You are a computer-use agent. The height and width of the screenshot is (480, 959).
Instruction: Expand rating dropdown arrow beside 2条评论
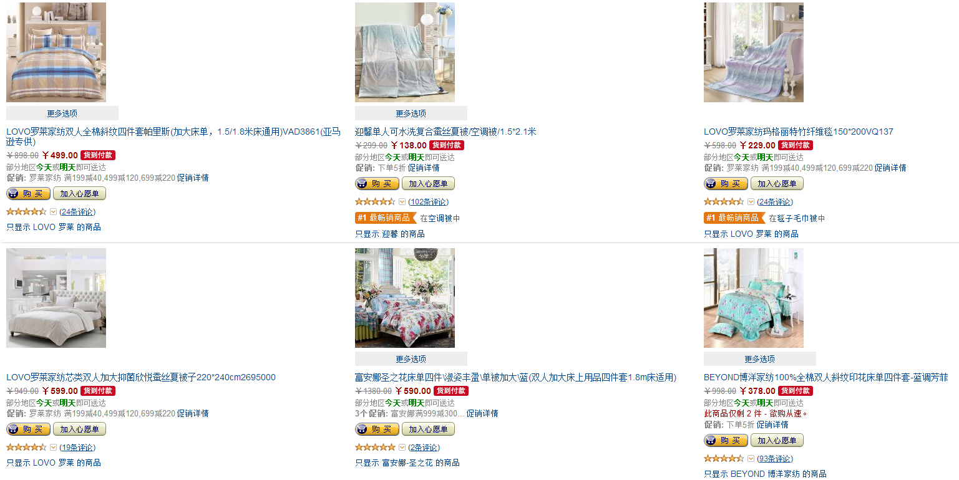tap(402, 447)
